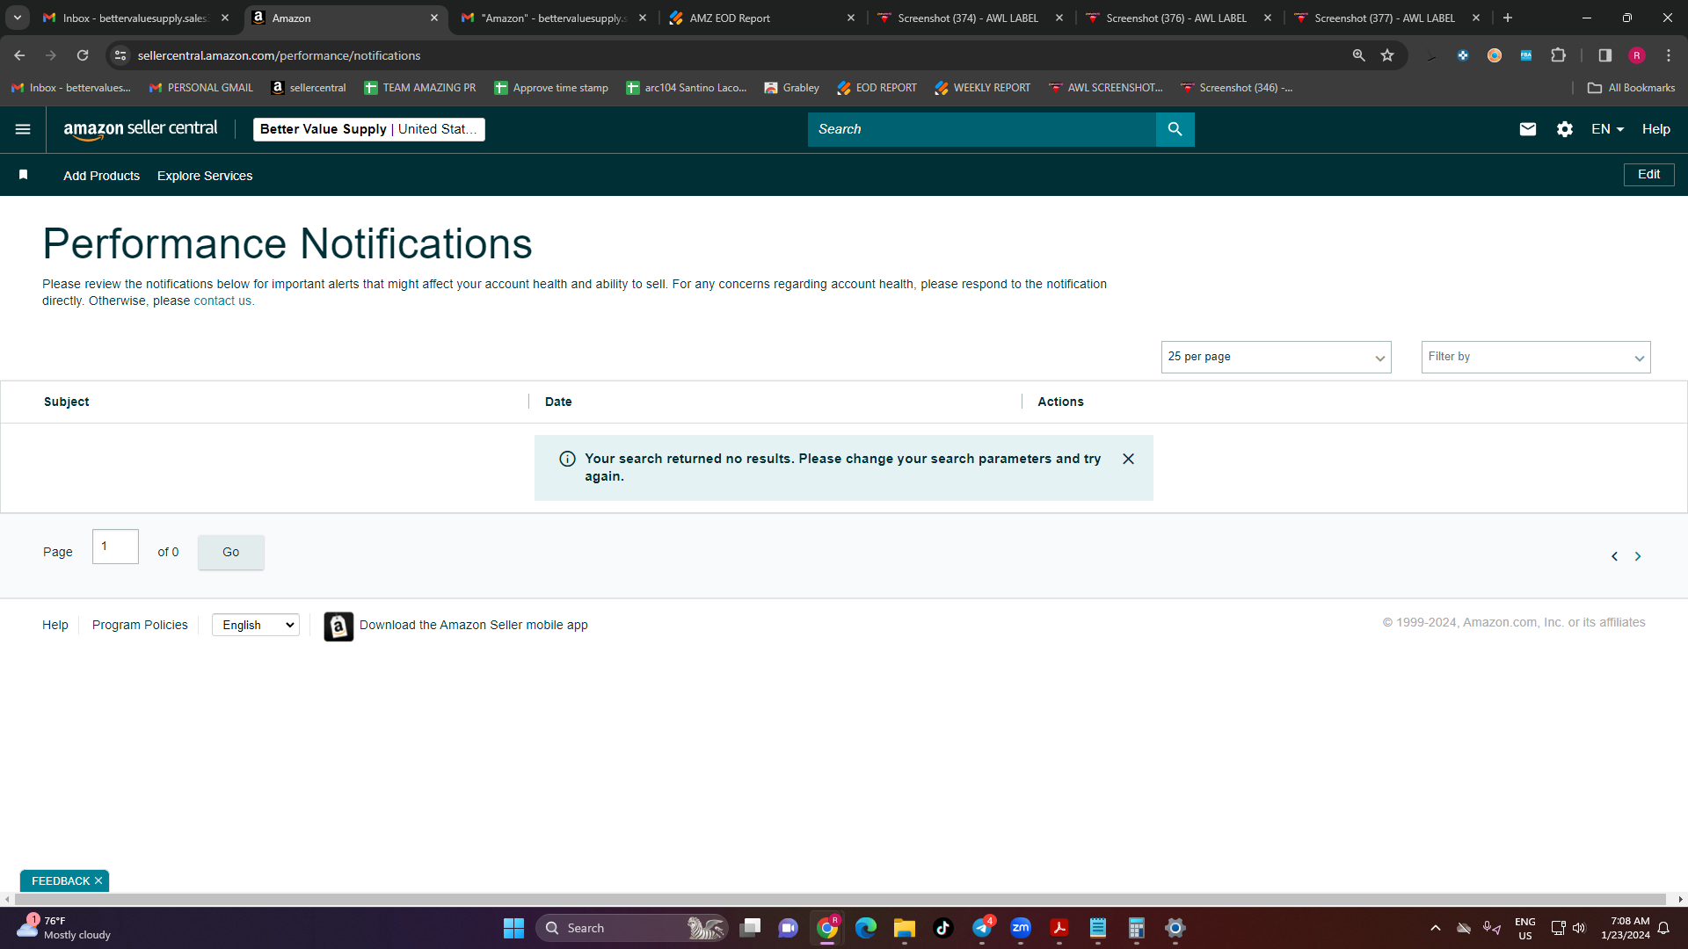This screenshot has width=1688, height=949.
Task: Open WEEKLY REPORT bookmark
Action: (983, 88)
